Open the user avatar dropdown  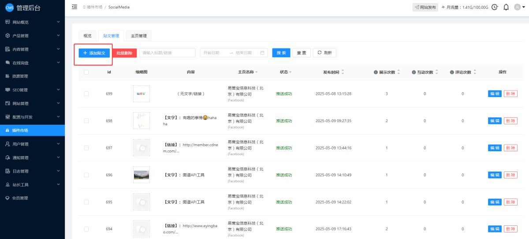pos(519,7)
